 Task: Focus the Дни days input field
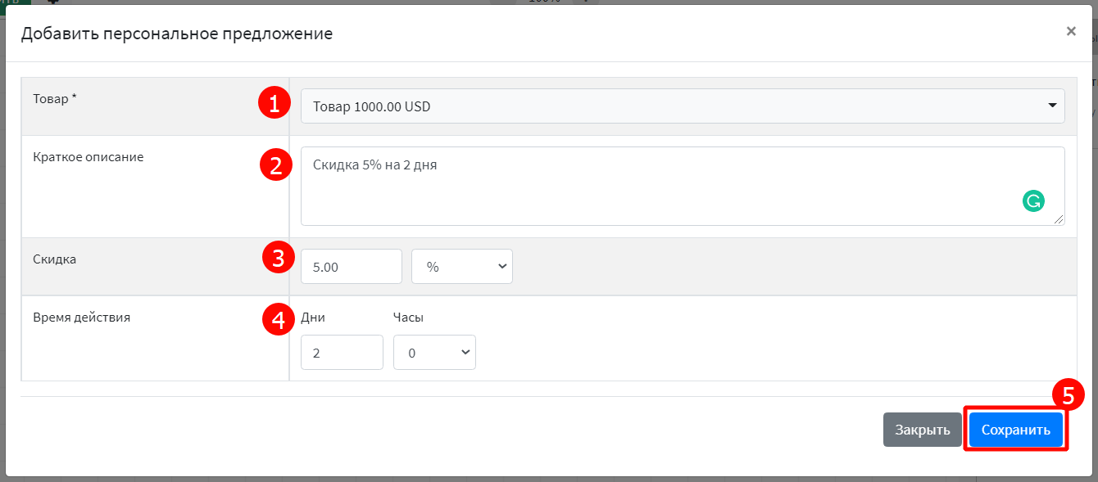pos(342,353)
